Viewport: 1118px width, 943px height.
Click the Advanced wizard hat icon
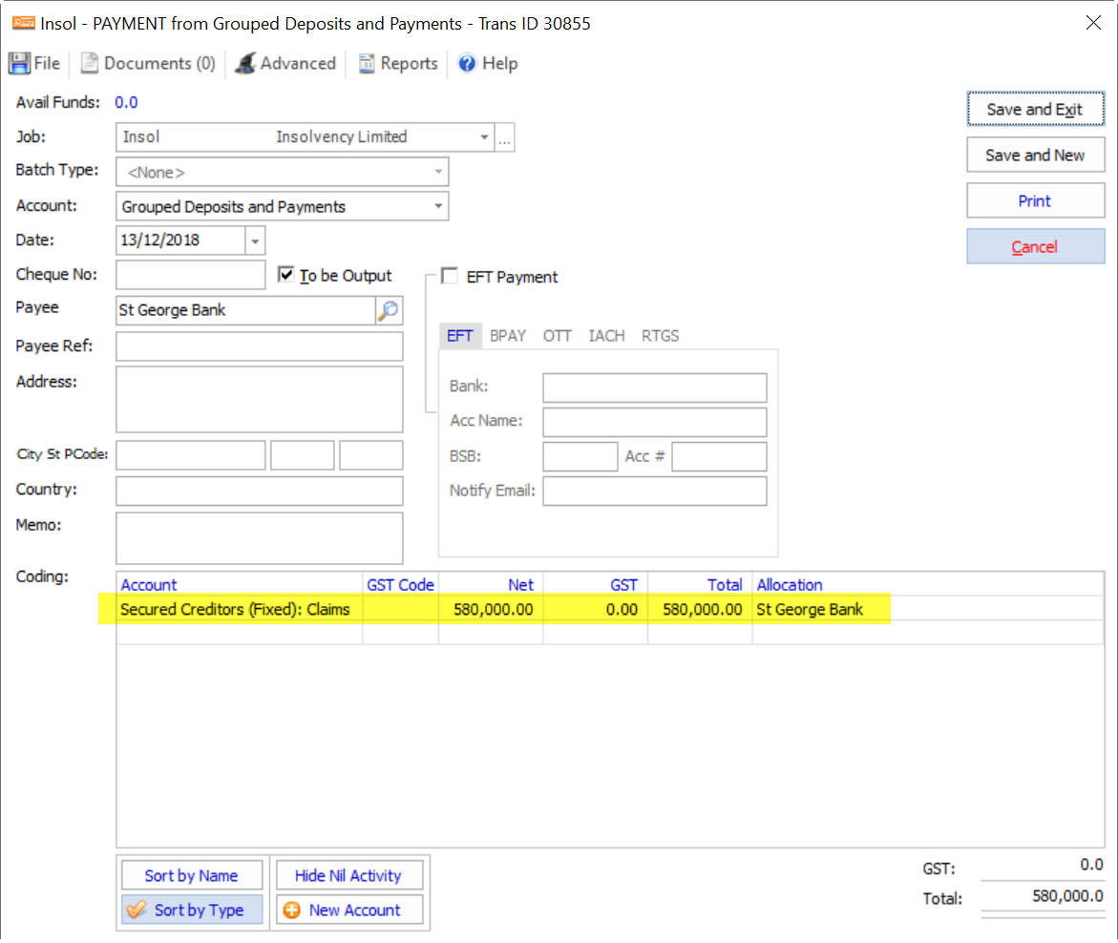pyautogui.click(x=244, y=63)
